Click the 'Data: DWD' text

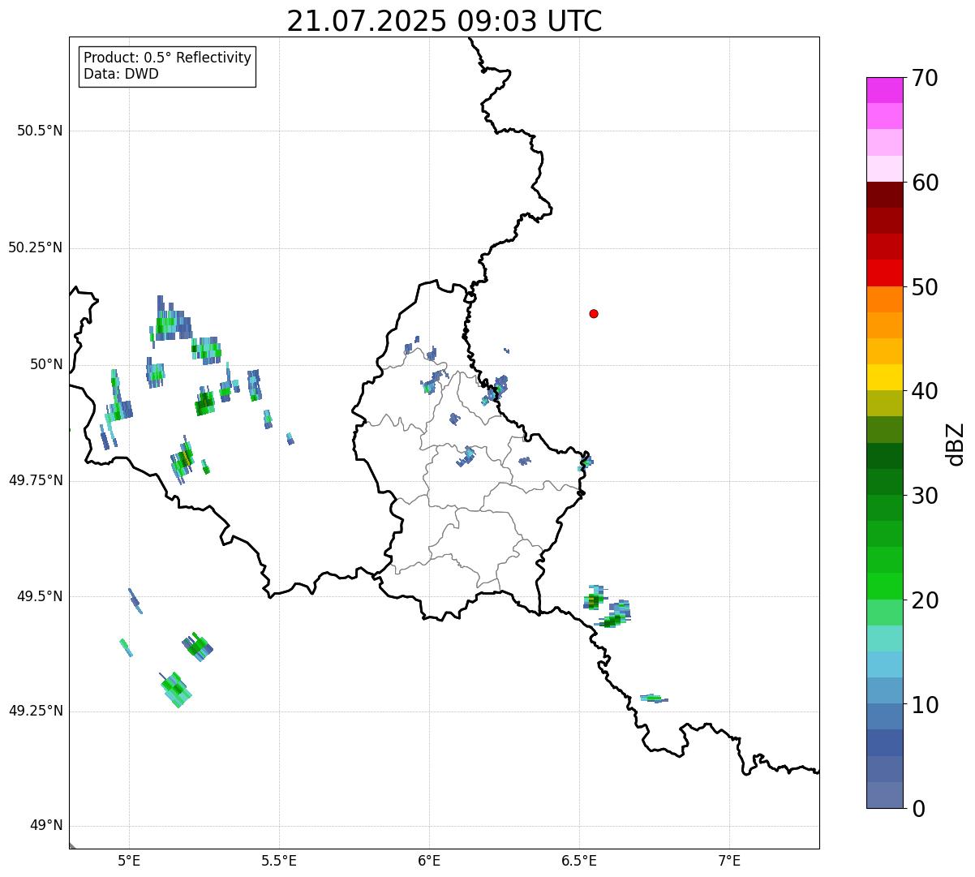tap(121, 75)
